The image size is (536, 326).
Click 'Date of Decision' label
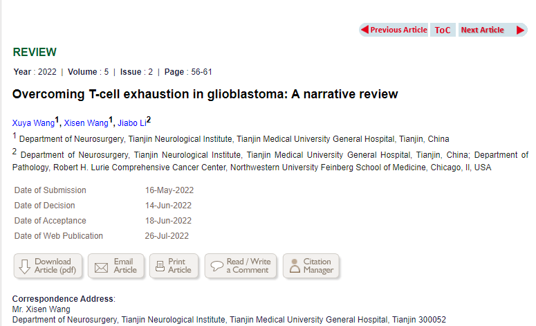click(44, 206)
